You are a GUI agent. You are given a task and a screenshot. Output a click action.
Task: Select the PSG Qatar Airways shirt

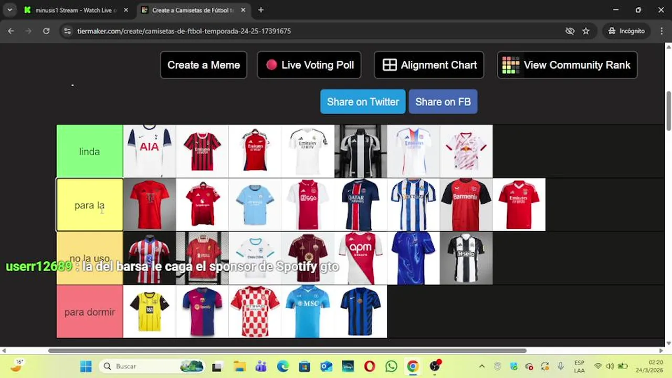coord(361,205)
